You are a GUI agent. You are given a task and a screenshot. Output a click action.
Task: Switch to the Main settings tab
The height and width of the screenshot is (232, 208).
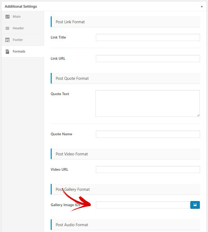[23, 17]
